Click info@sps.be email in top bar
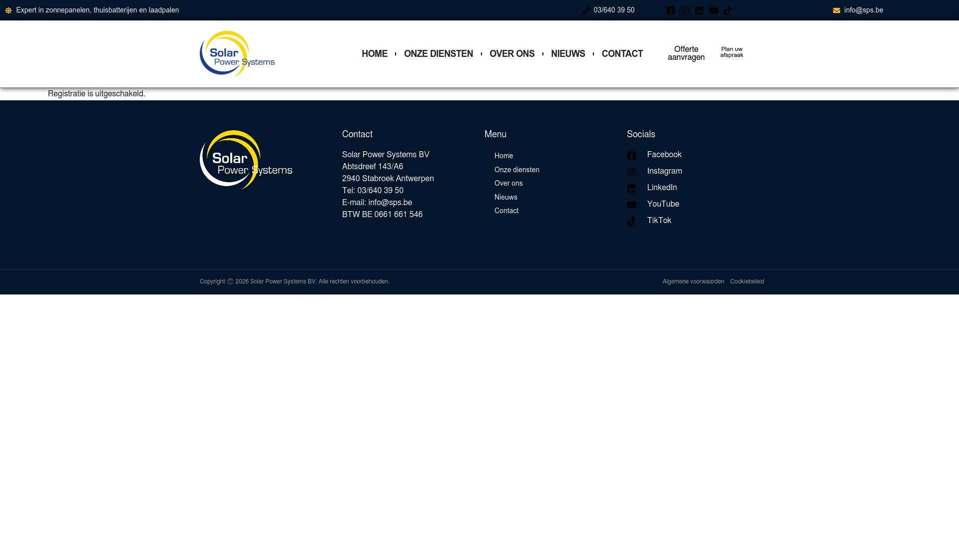 864,10
